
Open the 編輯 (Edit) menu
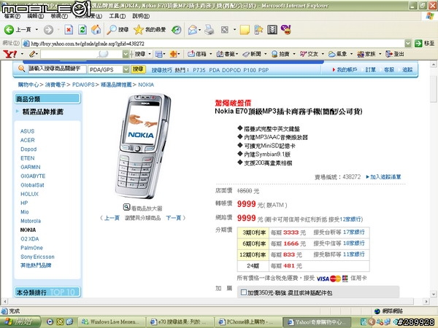click(36, 16)
